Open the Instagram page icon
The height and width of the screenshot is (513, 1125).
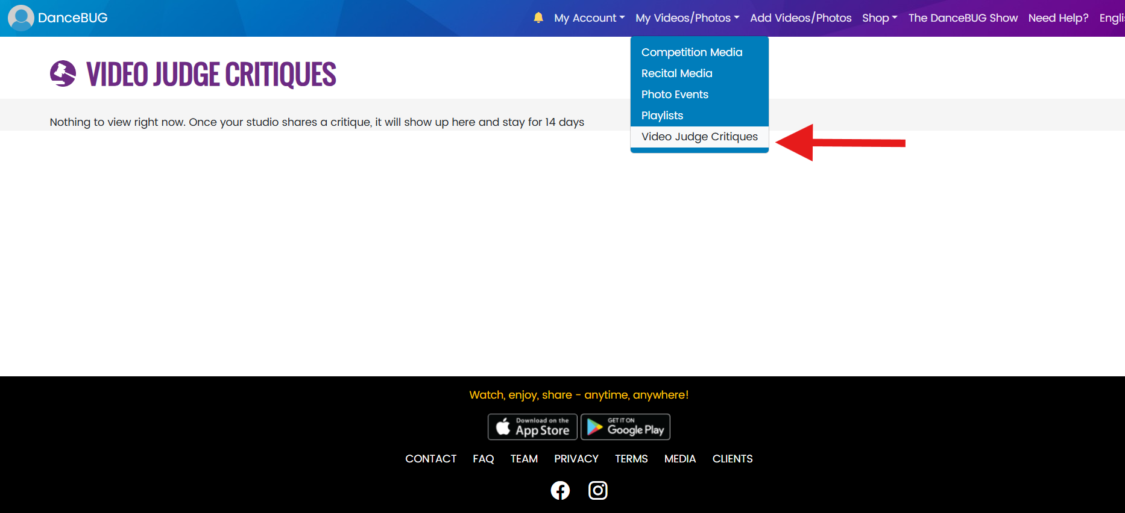point(597,491)
